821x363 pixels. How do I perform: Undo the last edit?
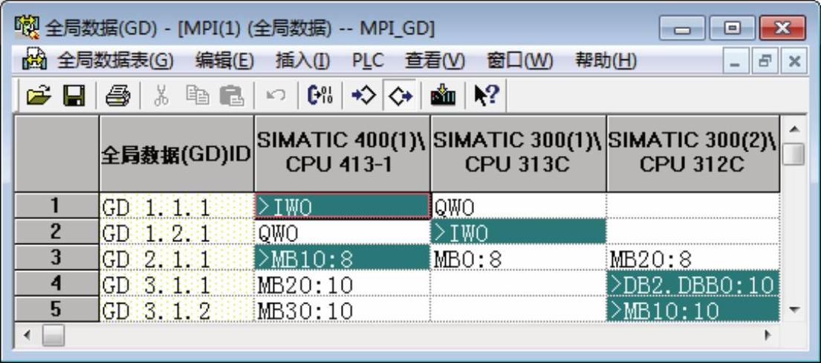coord(276,96)
